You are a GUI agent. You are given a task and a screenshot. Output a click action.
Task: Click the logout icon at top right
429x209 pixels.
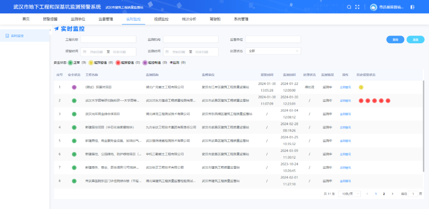412,7
